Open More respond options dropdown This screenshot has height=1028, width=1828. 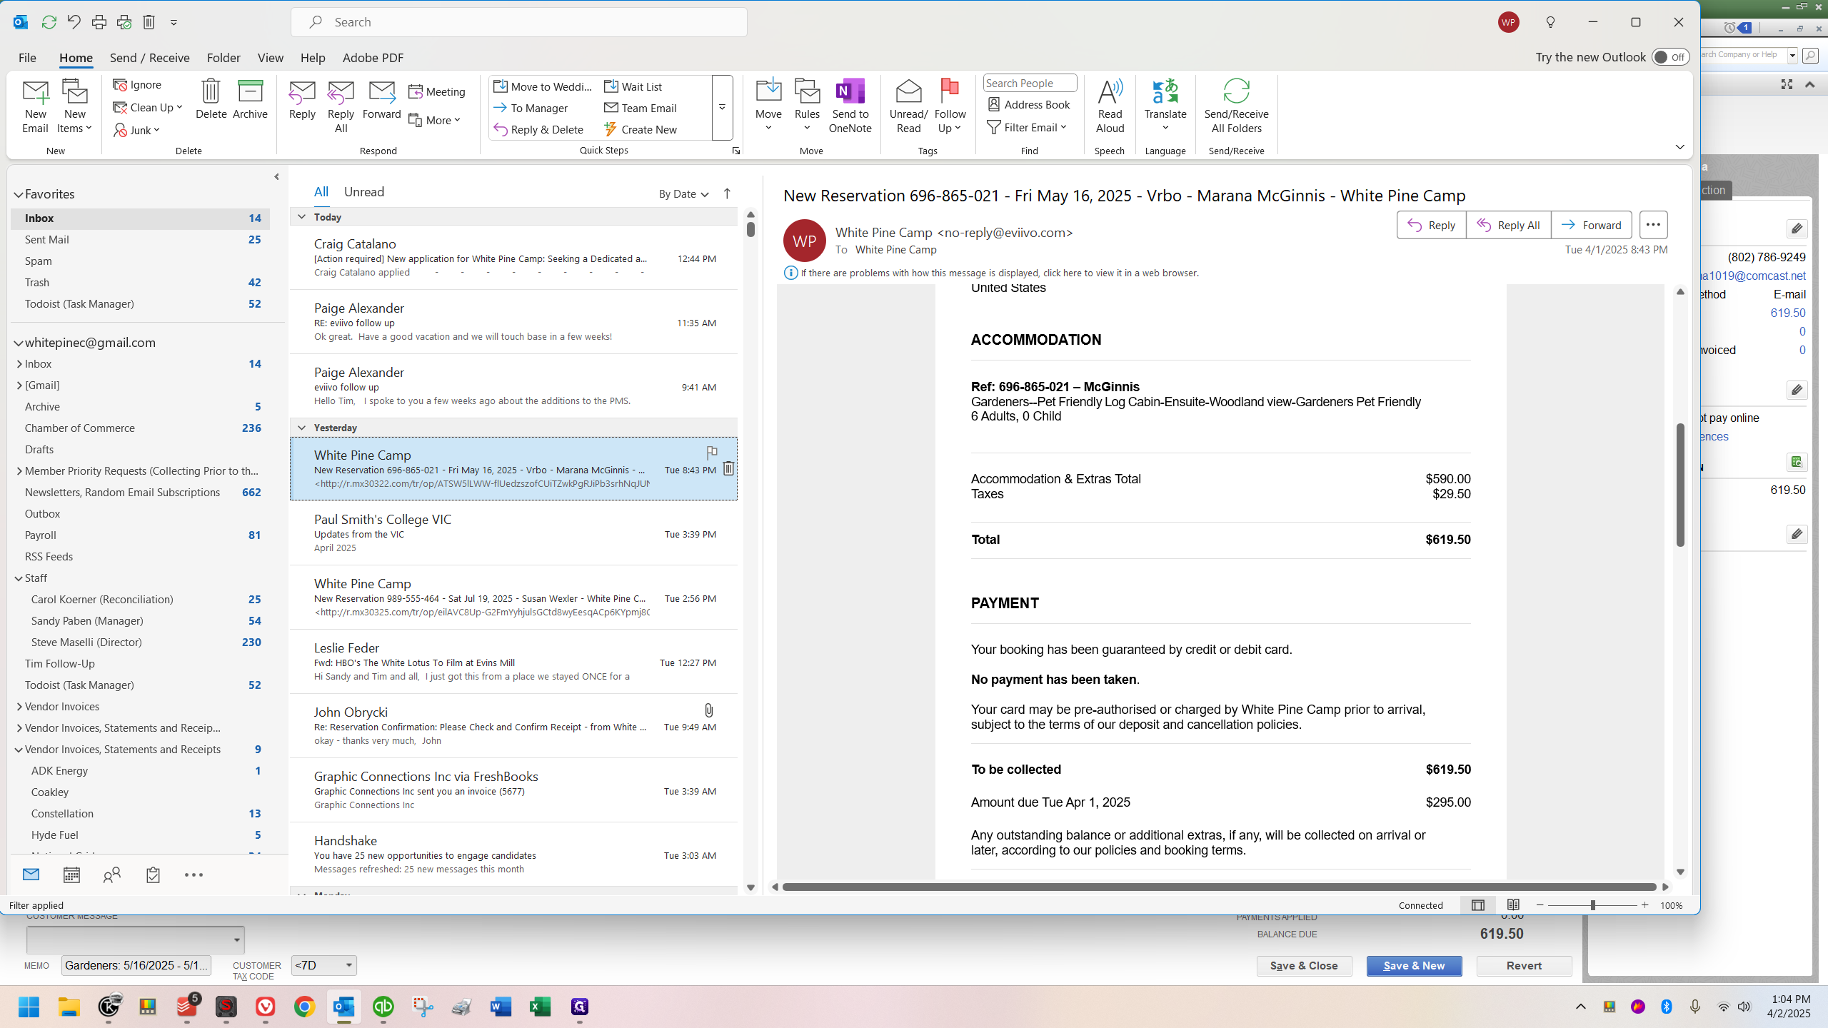(x=435, y=120)
